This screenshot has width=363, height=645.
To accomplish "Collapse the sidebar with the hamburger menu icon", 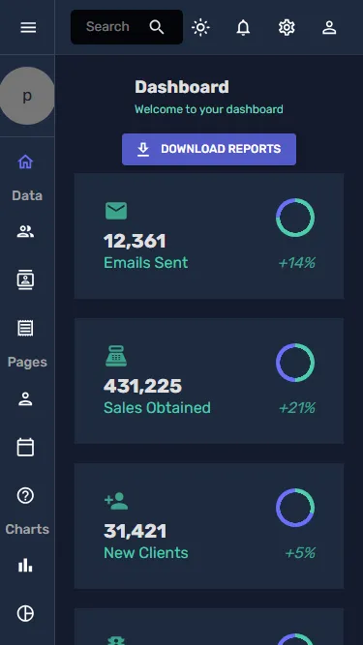I will [x=28, y=28].
